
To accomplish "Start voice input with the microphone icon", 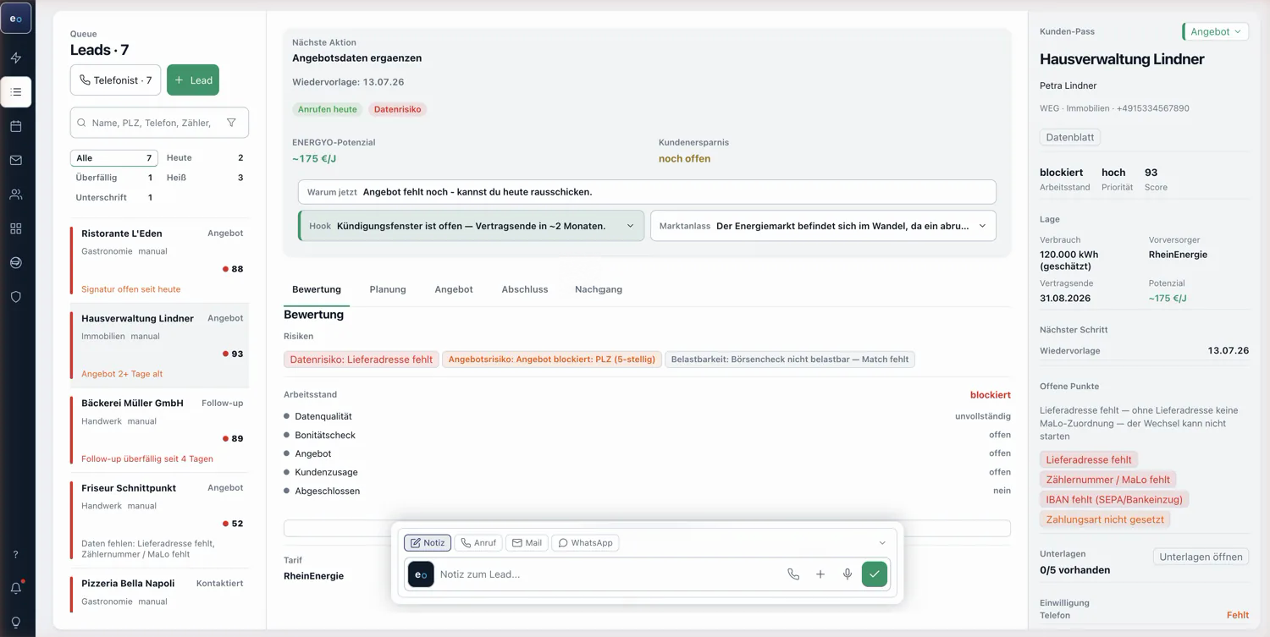I will click(x=848, y=574).
